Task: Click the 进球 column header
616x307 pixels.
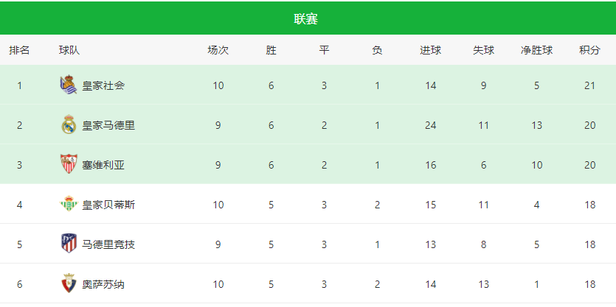Action: point(431,50)
